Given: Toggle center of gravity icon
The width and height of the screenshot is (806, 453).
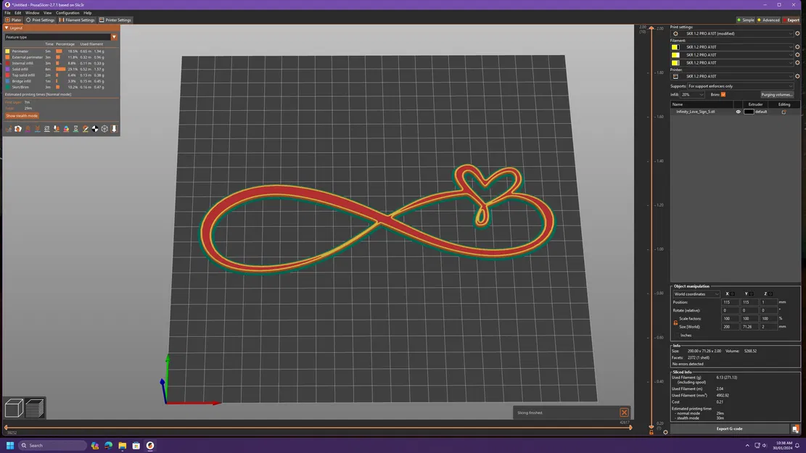Looking at the screenshot, I should (x=95, y=129).
